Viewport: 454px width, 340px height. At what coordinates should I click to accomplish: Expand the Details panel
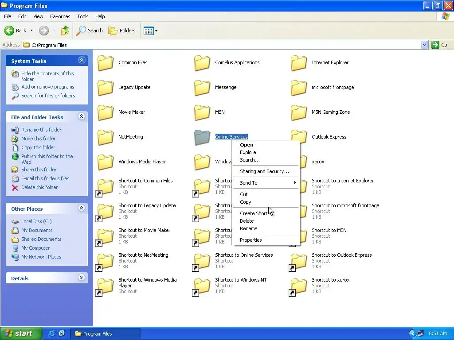click(x=82, y=278)
